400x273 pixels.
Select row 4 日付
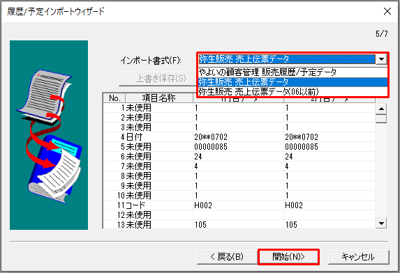coord(239,137)
